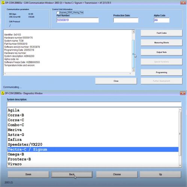Viewport: 187px width, 187px height.
Task: Click the Special Functions button
Action: (162, 62)
